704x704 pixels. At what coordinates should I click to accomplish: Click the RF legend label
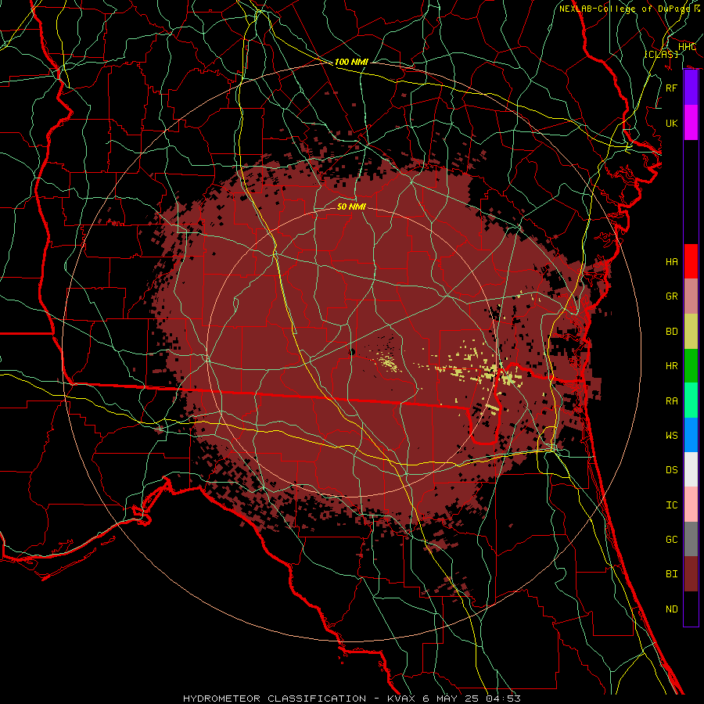click(671, 88)
